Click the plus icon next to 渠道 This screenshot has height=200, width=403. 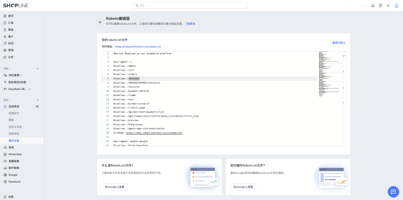pyautogui.click(x=38, y=100)
